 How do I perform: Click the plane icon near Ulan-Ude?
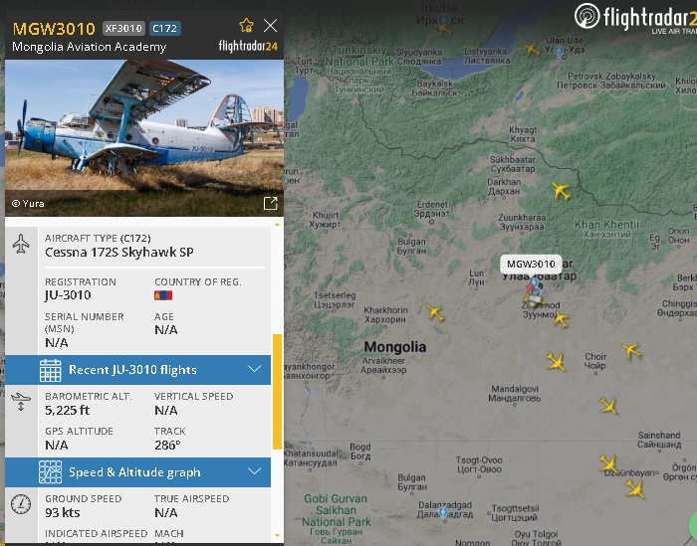click(x=531, y=49)
